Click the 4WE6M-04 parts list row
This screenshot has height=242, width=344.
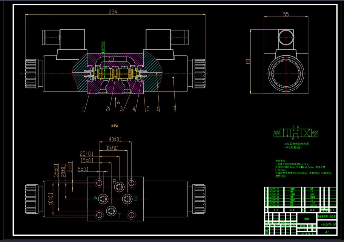pyautogui.click(x=301, y=197)
